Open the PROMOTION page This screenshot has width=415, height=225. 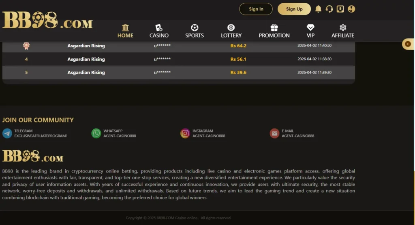[x=274, y=31]
